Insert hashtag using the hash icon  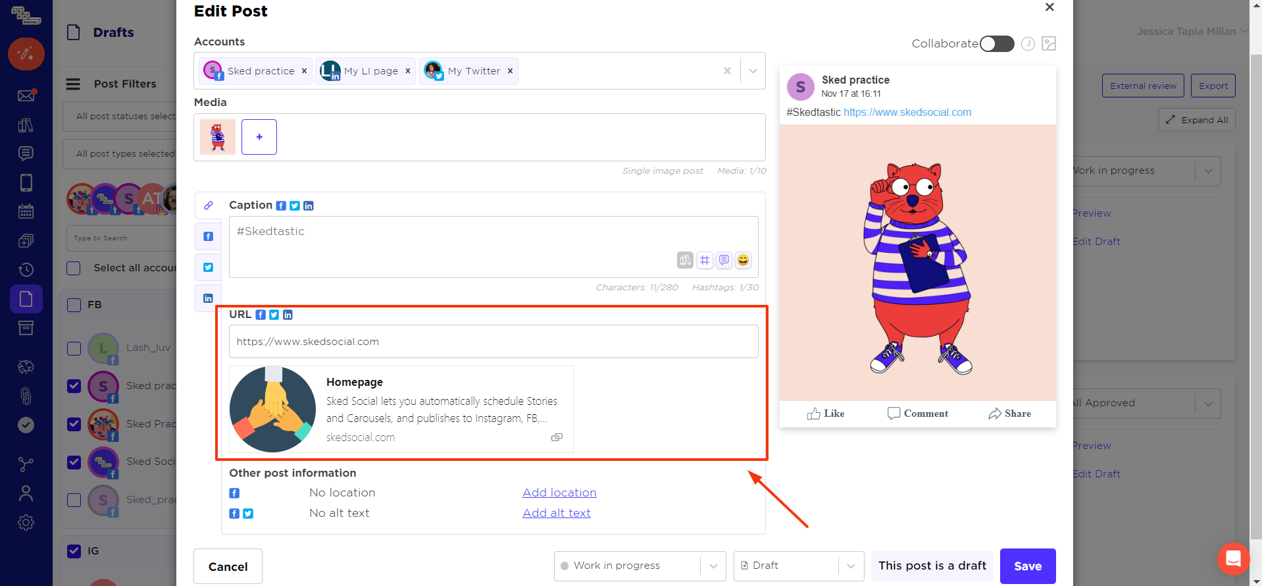tap(705, 260)
